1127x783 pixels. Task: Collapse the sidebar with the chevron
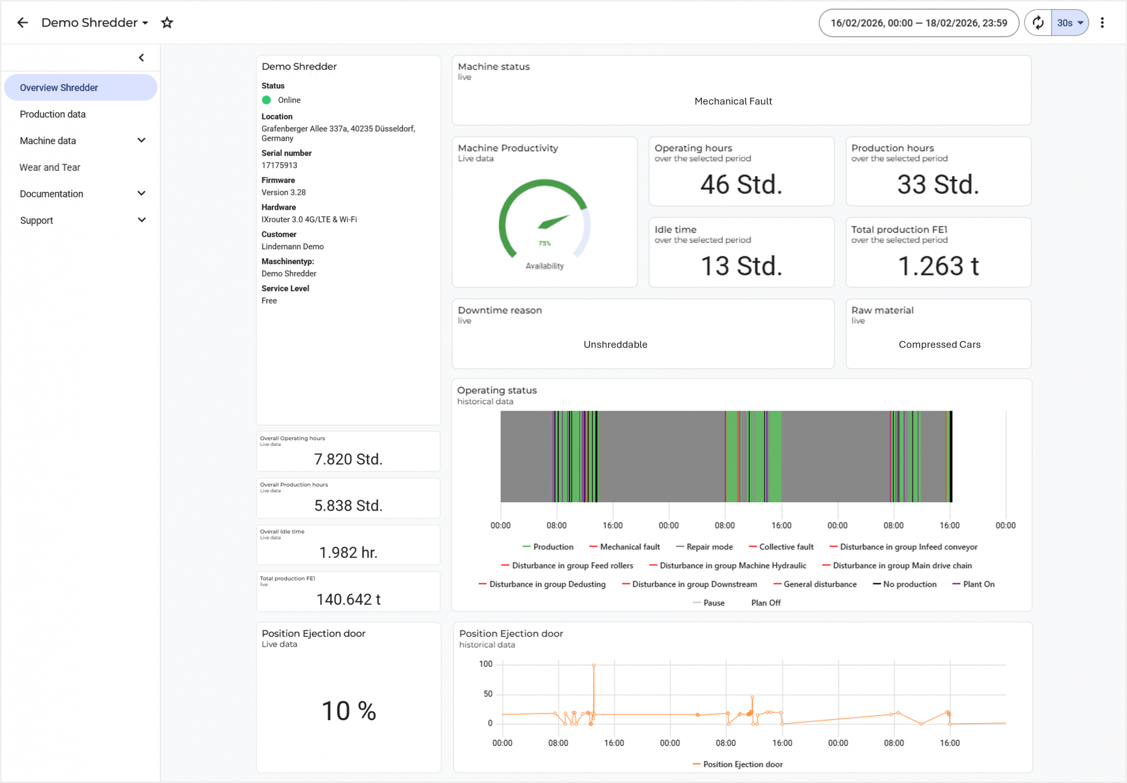[x=141, y=58]
